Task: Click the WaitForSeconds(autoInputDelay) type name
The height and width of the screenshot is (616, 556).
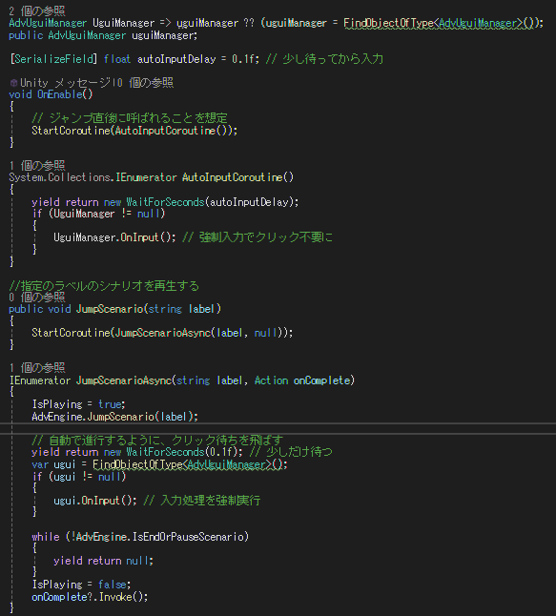Action: (165, 202)
